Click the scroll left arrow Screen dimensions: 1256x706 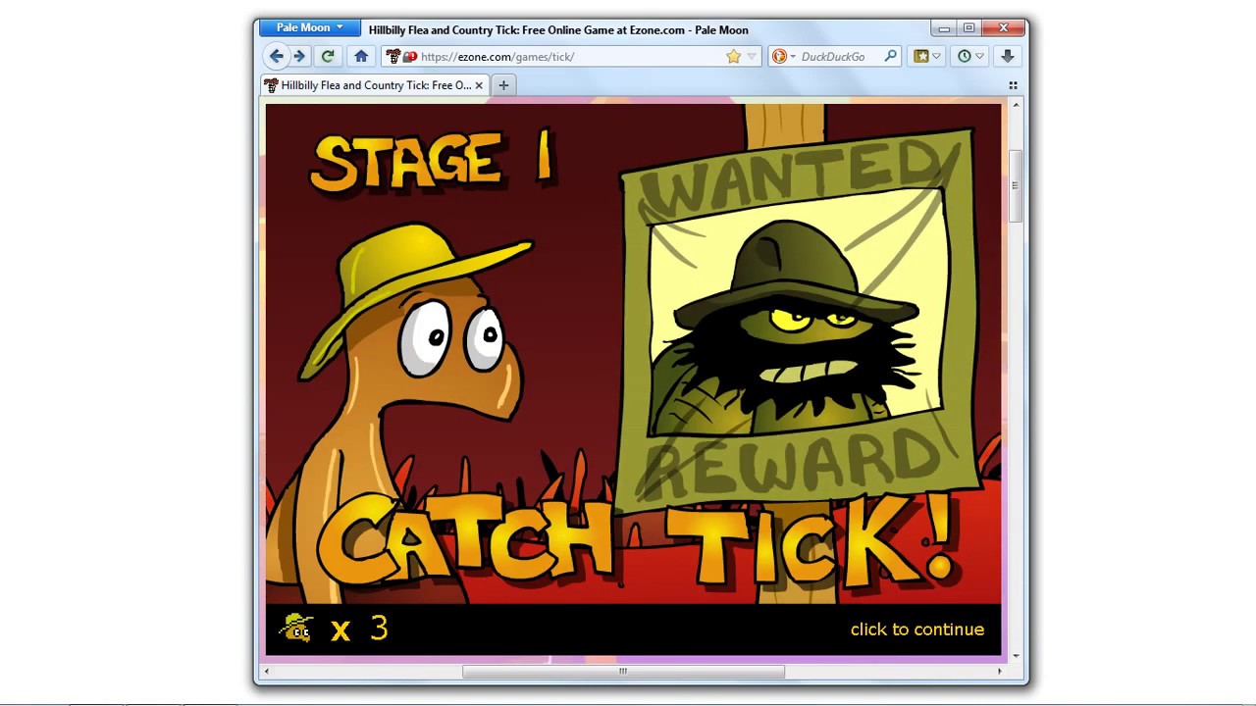pos(268,672)
